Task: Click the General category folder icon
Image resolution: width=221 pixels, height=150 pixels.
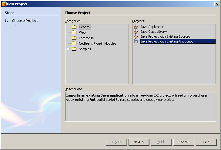Action: coord(74,27)
